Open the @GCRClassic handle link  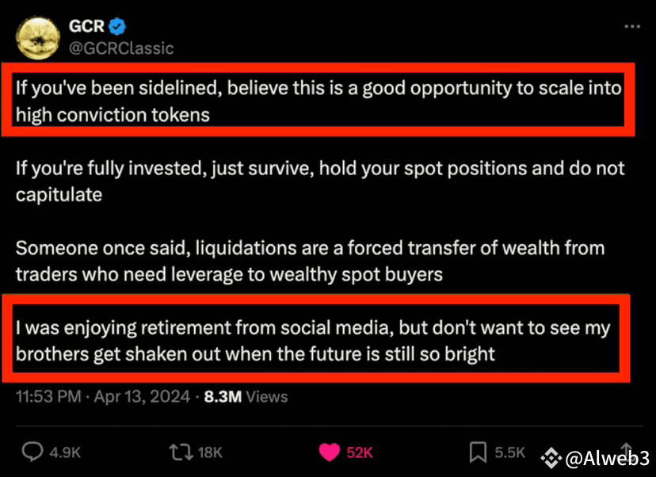(121, 48)
